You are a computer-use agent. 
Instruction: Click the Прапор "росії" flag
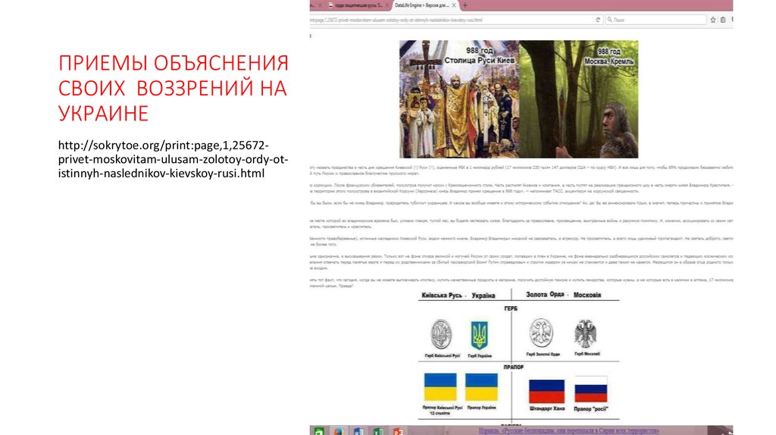point(591,390)
